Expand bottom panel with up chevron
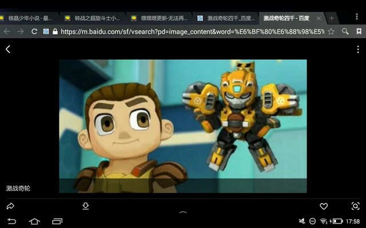The image size is (366, 228). 183,212
